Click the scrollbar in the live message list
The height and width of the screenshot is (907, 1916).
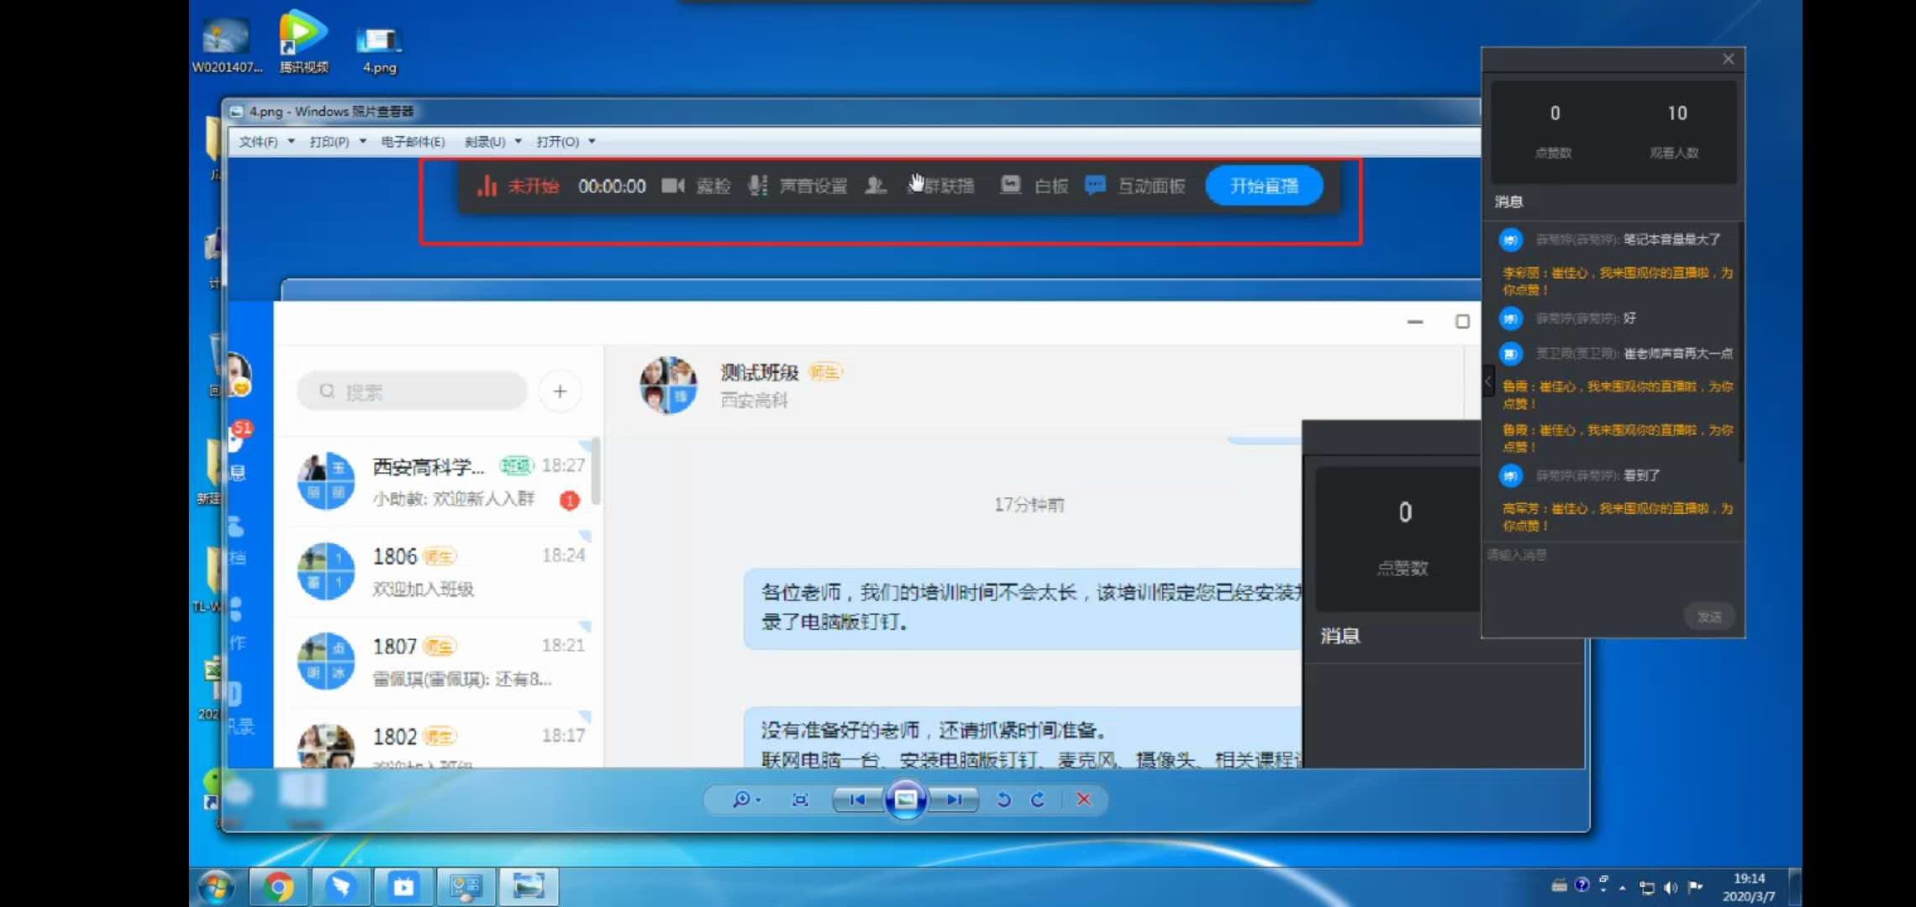click(1740, 342)
